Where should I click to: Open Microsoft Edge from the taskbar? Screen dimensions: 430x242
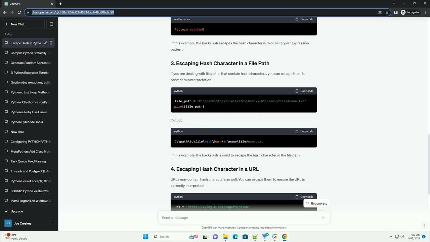point(235,237)
